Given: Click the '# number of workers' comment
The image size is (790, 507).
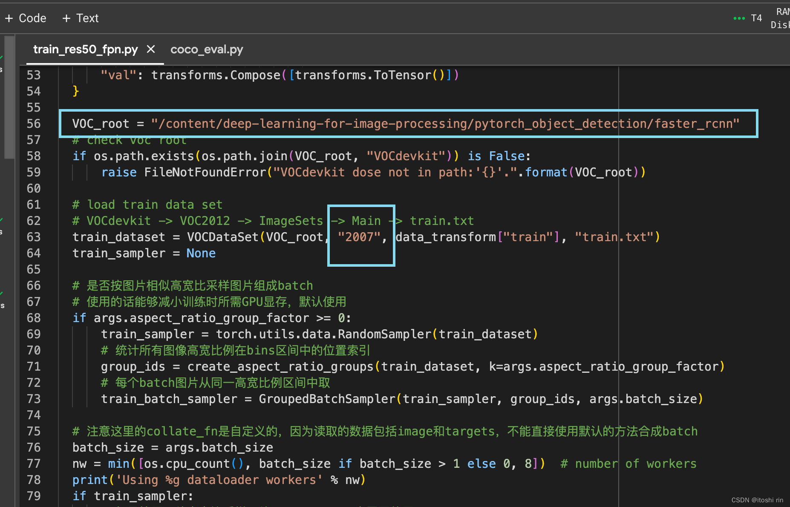Looking at the screenshot, I should pyautogui.click(x=629, y=464).
